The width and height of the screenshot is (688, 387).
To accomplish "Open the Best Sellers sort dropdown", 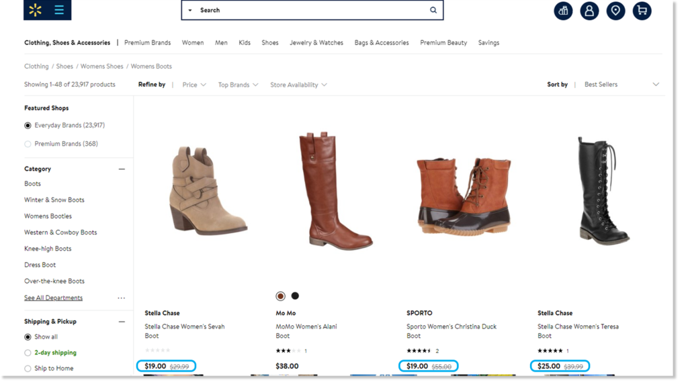I will tap(621, 84).
